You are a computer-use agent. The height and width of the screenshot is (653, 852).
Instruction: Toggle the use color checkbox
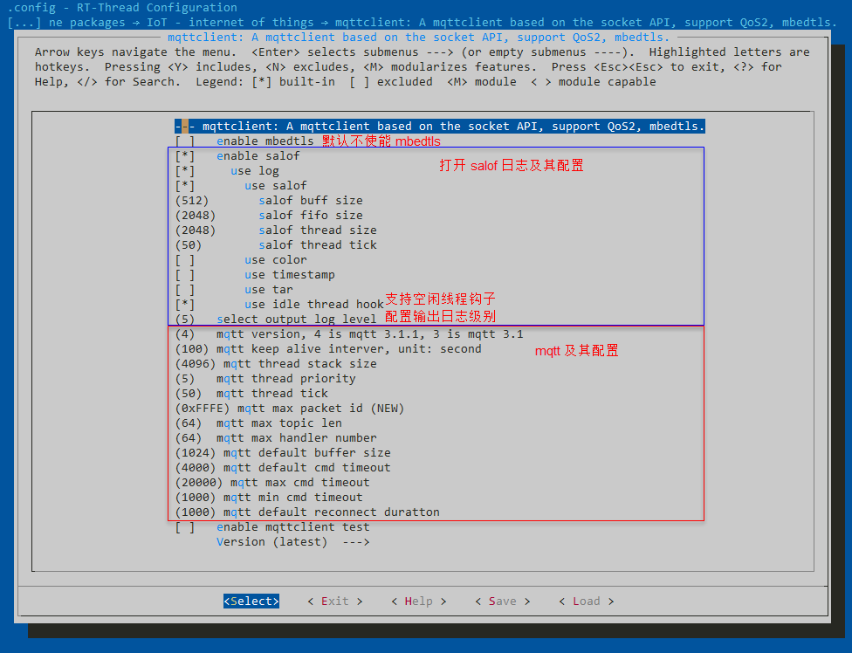click(185, 260)
